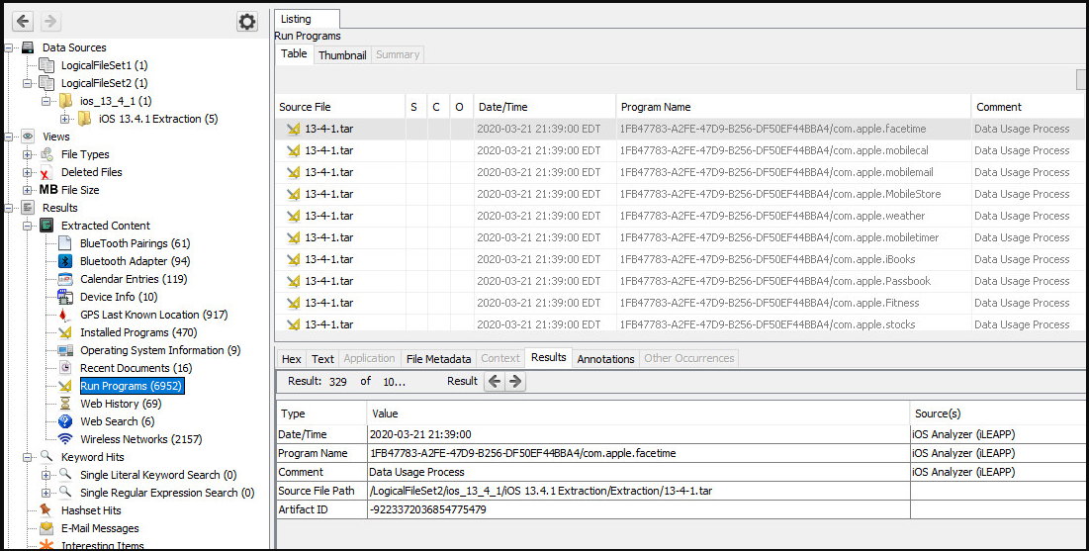
Task: Expand iOS 13.4.1 Extraction folder
Action: (x=65, y=119)
